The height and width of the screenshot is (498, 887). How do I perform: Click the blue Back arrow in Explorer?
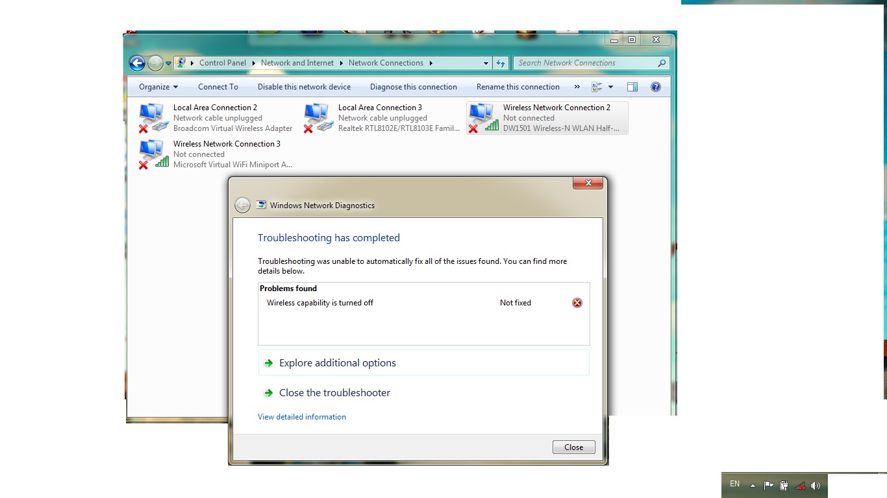137,63
